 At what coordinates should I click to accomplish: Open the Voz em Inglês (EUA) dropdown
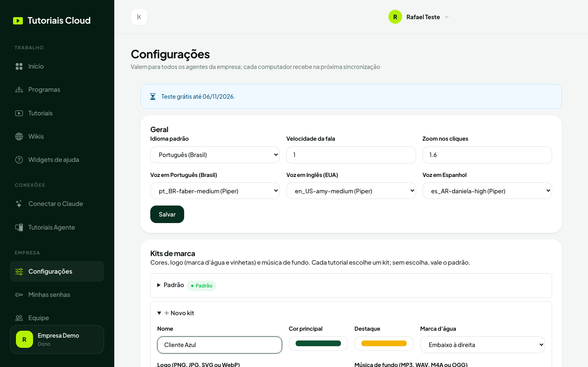(351, 191)
